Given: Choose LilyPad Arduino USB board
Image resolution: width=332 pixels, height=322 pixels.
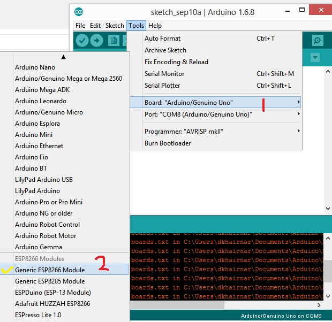Looking at the screenshot, I should 64,179.
